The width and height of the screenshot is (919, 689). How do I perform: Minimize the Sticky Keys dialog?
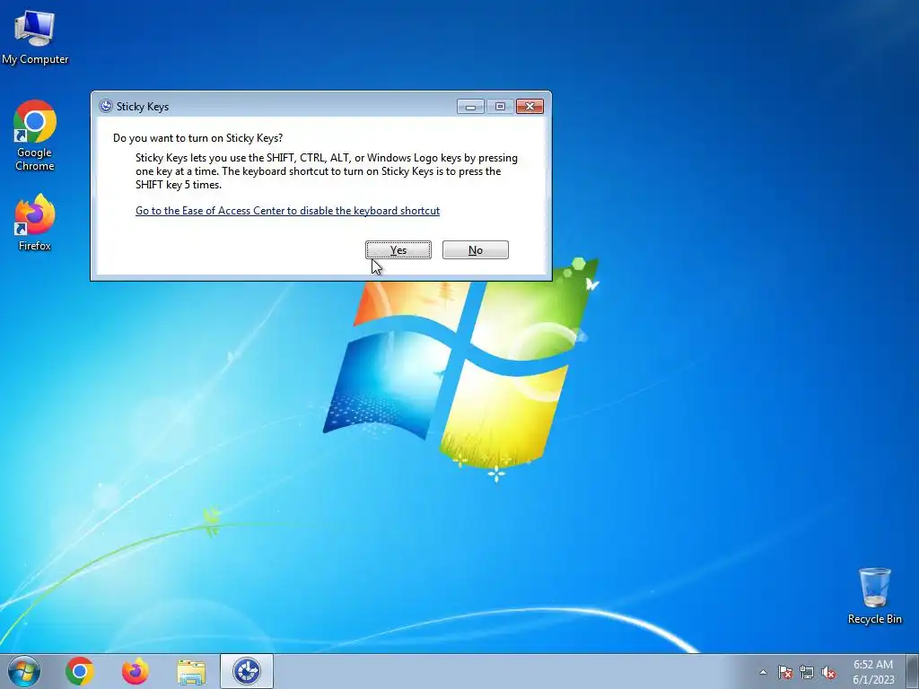click(470, 106)
